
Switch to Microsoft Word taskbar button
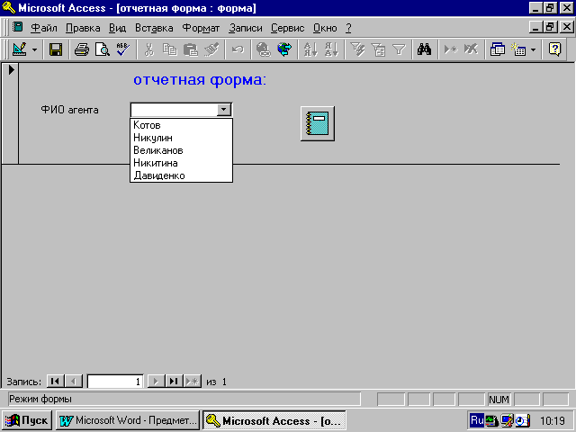tap(128, 420)
